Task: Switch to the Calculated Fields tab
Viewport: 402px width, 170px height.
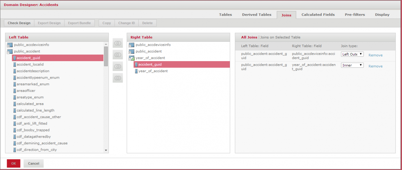Action: pyautogui.click(x=318, y=15)
